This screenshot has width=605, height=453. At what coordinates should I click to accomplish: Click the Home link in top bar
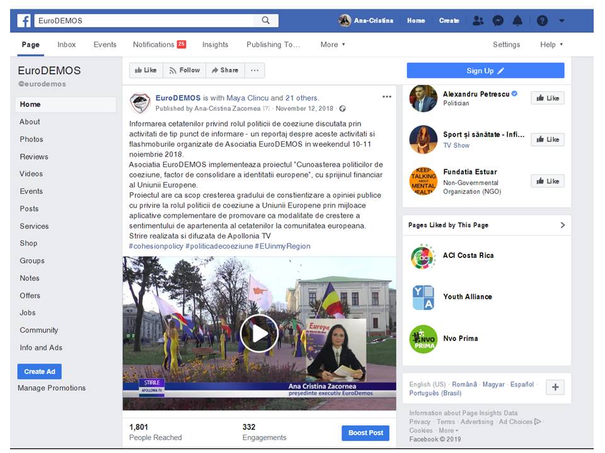point(416,21)
